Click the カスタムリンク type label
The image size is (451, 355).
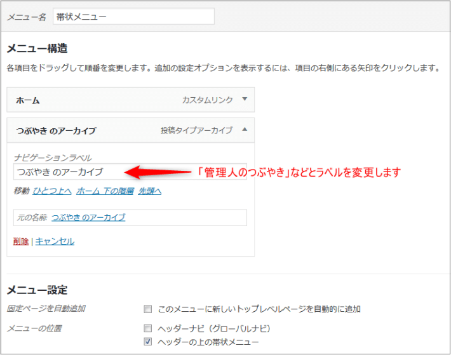pos(207,100)
